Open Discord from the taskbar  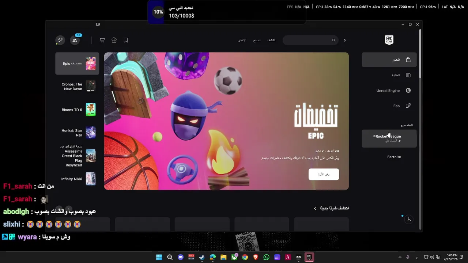tap(180, 257)
